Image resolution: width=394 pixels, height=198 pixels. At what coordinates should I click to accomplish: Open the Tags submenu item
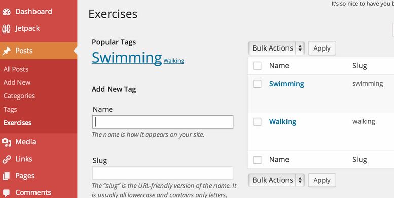coord(10,110)
